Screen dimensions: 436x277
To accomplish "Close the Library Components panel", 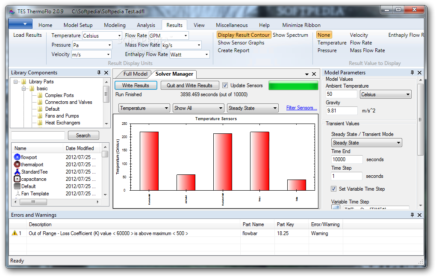I will [x=106, y=73].
